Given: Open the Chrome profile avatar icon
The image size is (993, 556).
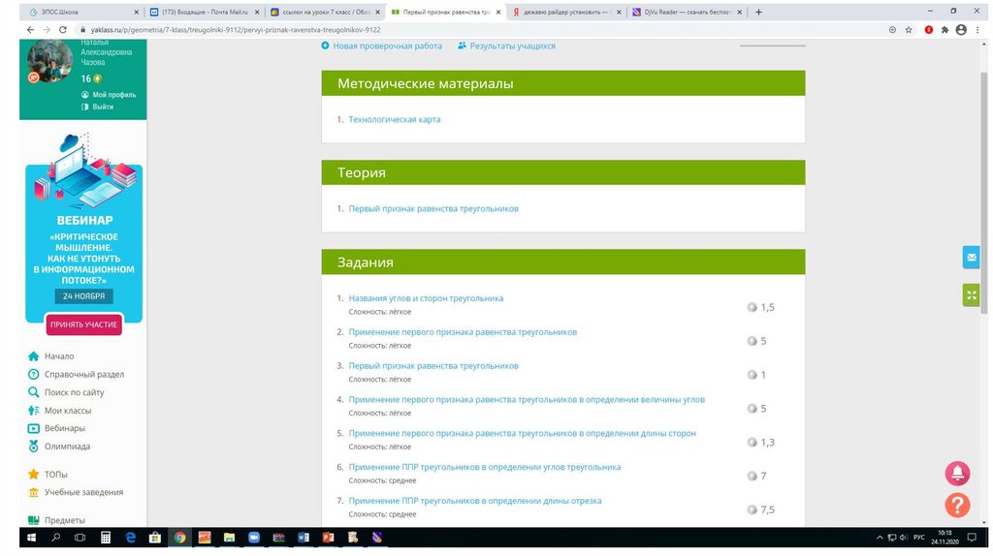Looking at the screenshot, I should tap(961, 30).
